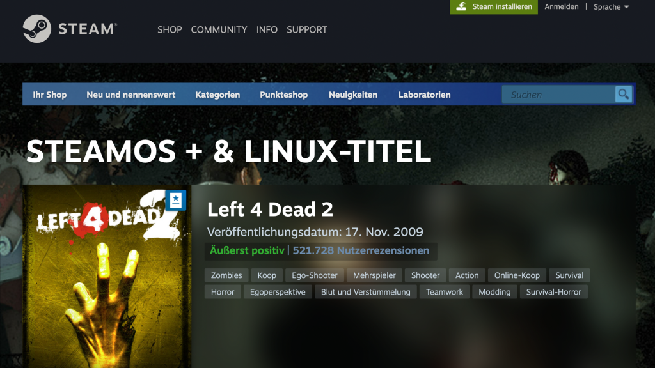Click the download icon on Steam installieren

click(461, 6)
